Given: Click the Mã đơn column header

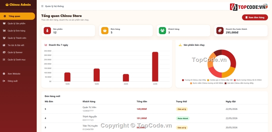Looking at the screenshot, I should [x=49, y=102].
